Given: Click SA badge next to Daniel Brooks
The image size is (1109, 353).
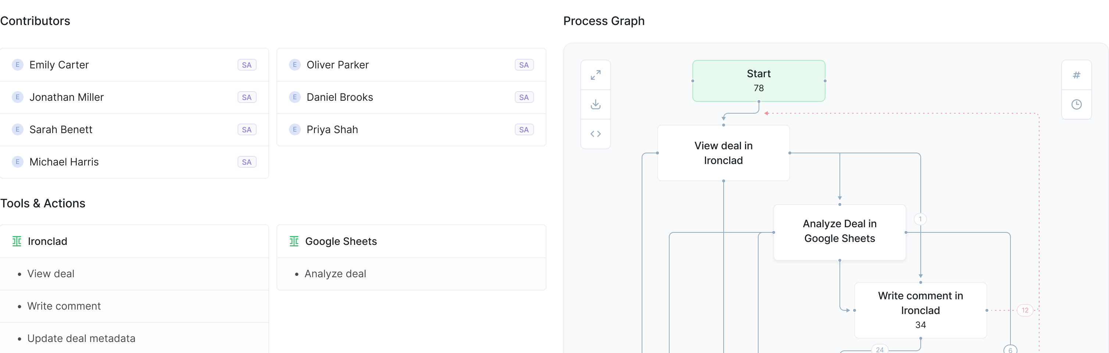Looking at the screenshot, I should pos(524,97).
